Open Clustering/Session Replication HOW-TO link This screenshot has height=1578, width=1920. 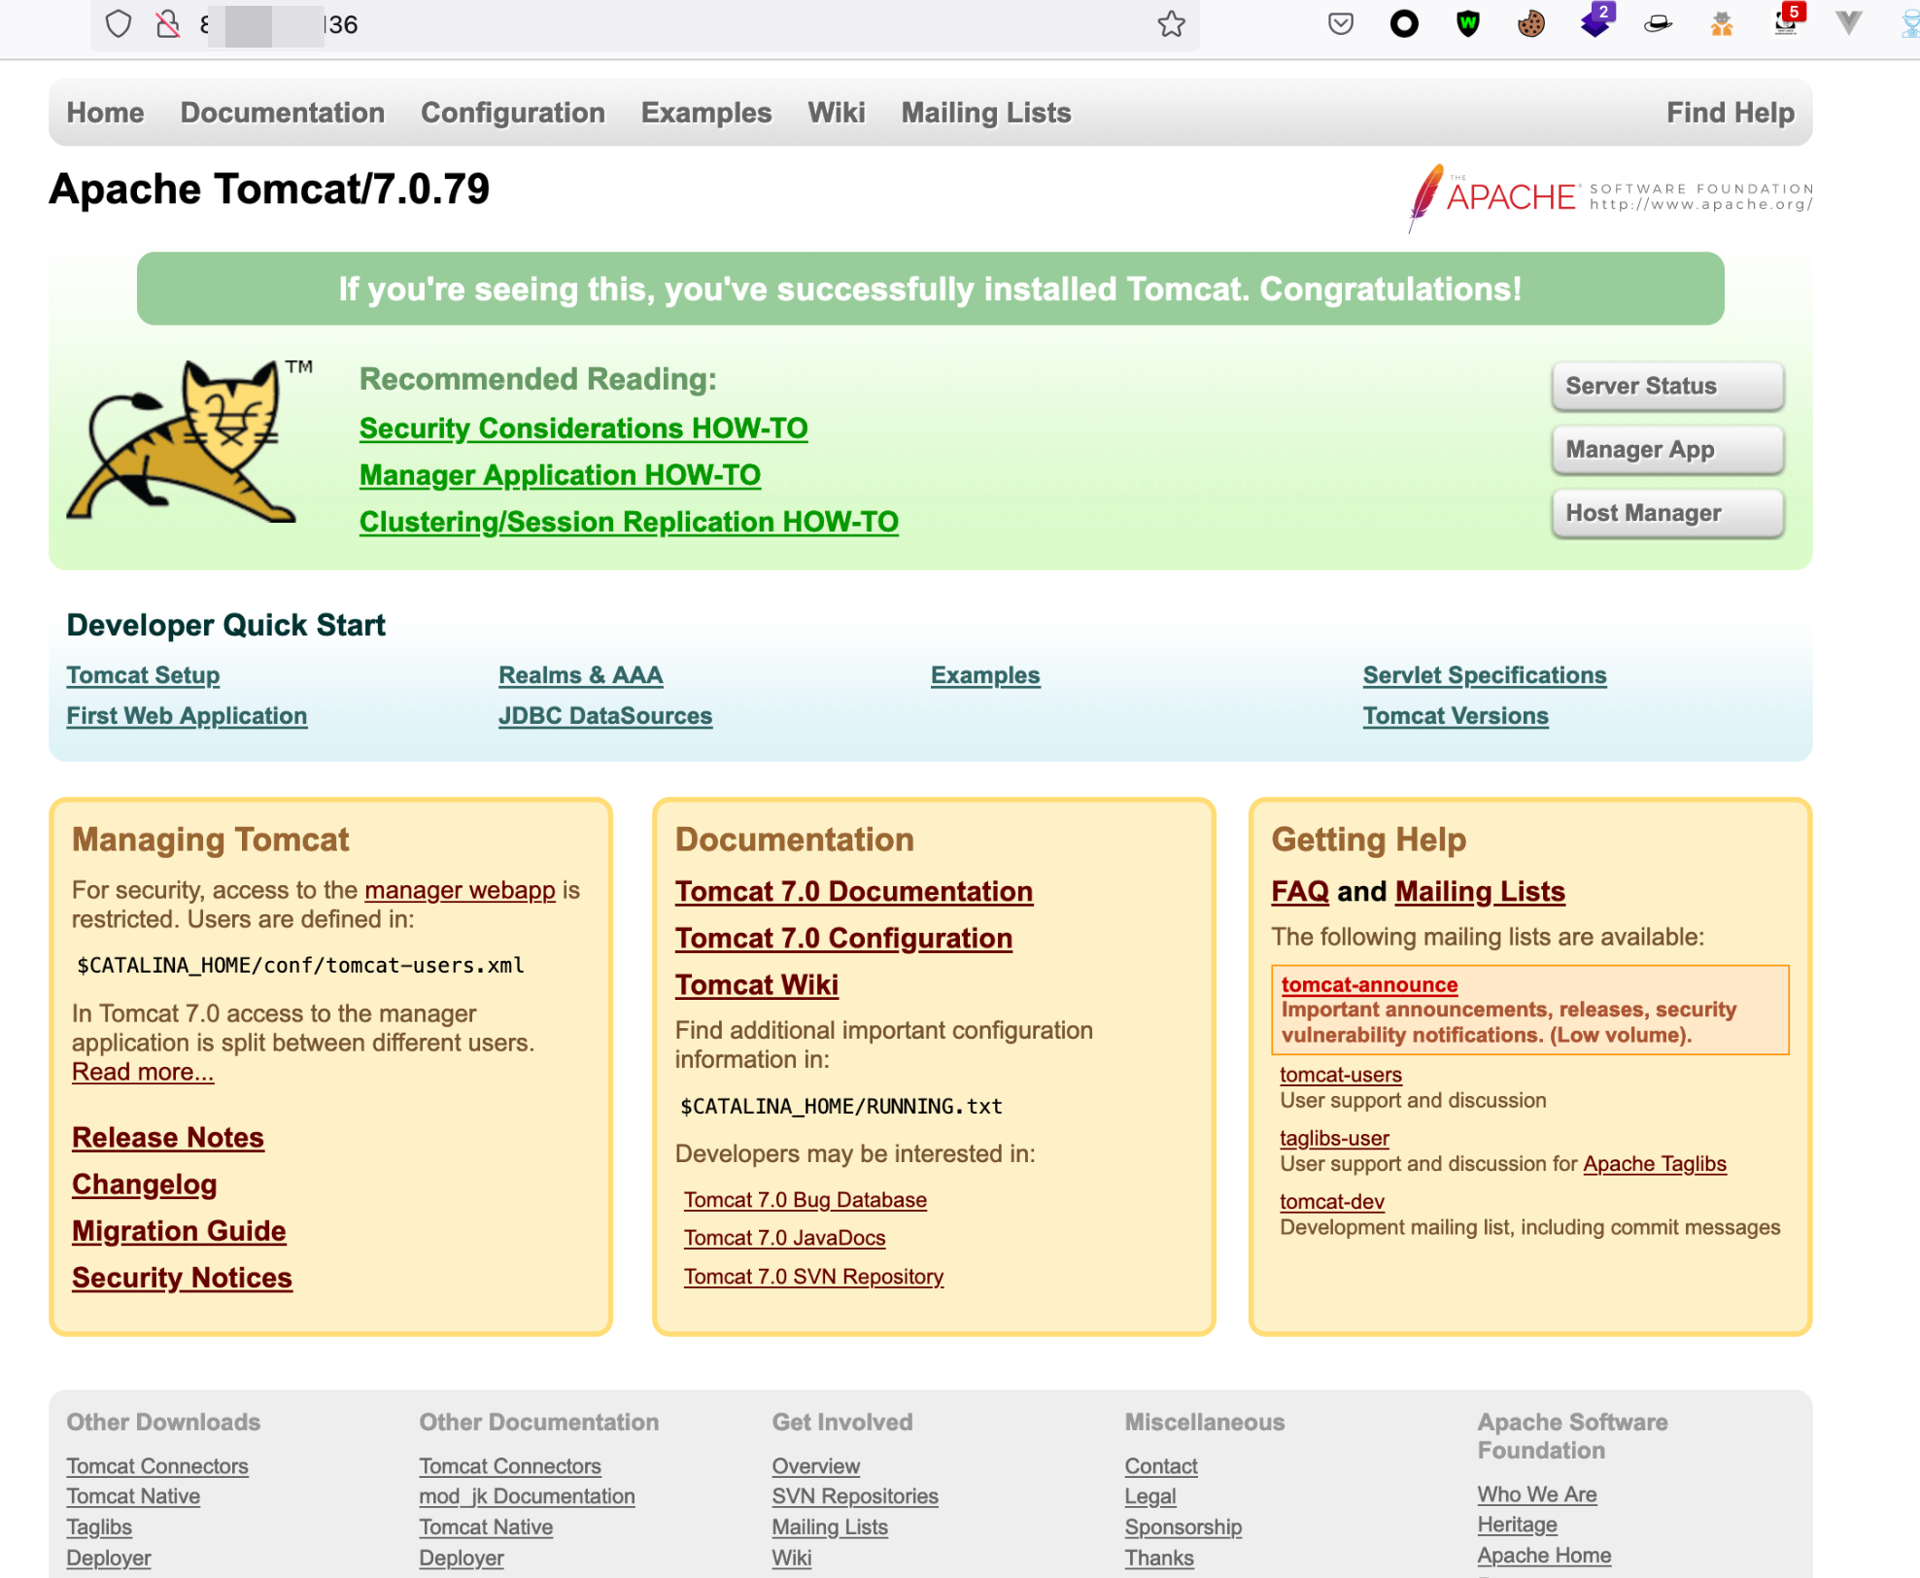[629, 522]
